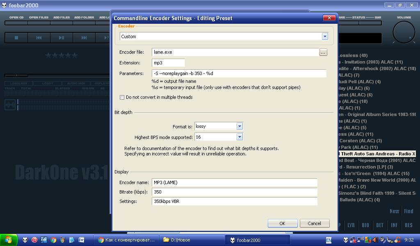Browse for encoder file with ellipsis button

coord(323,52)
